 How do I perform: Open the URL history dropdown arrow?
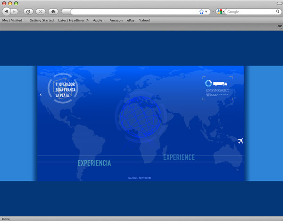[x=207, y=11]
